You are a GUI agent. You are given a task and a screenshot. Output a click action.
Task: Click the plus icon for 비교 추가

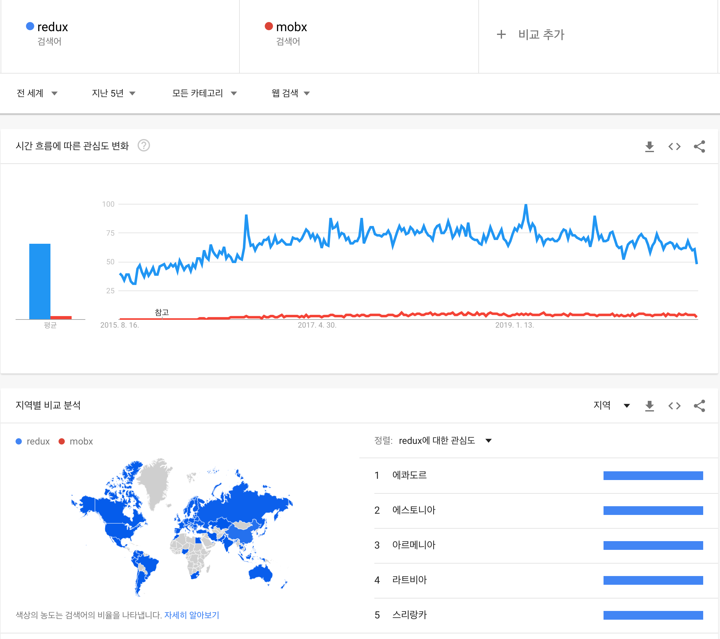(501, 35)
